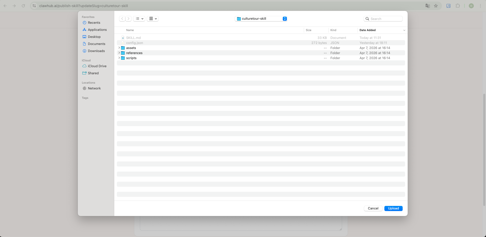Click the Search field in the file dialog
486x237 pixels.
click(383, 19)
